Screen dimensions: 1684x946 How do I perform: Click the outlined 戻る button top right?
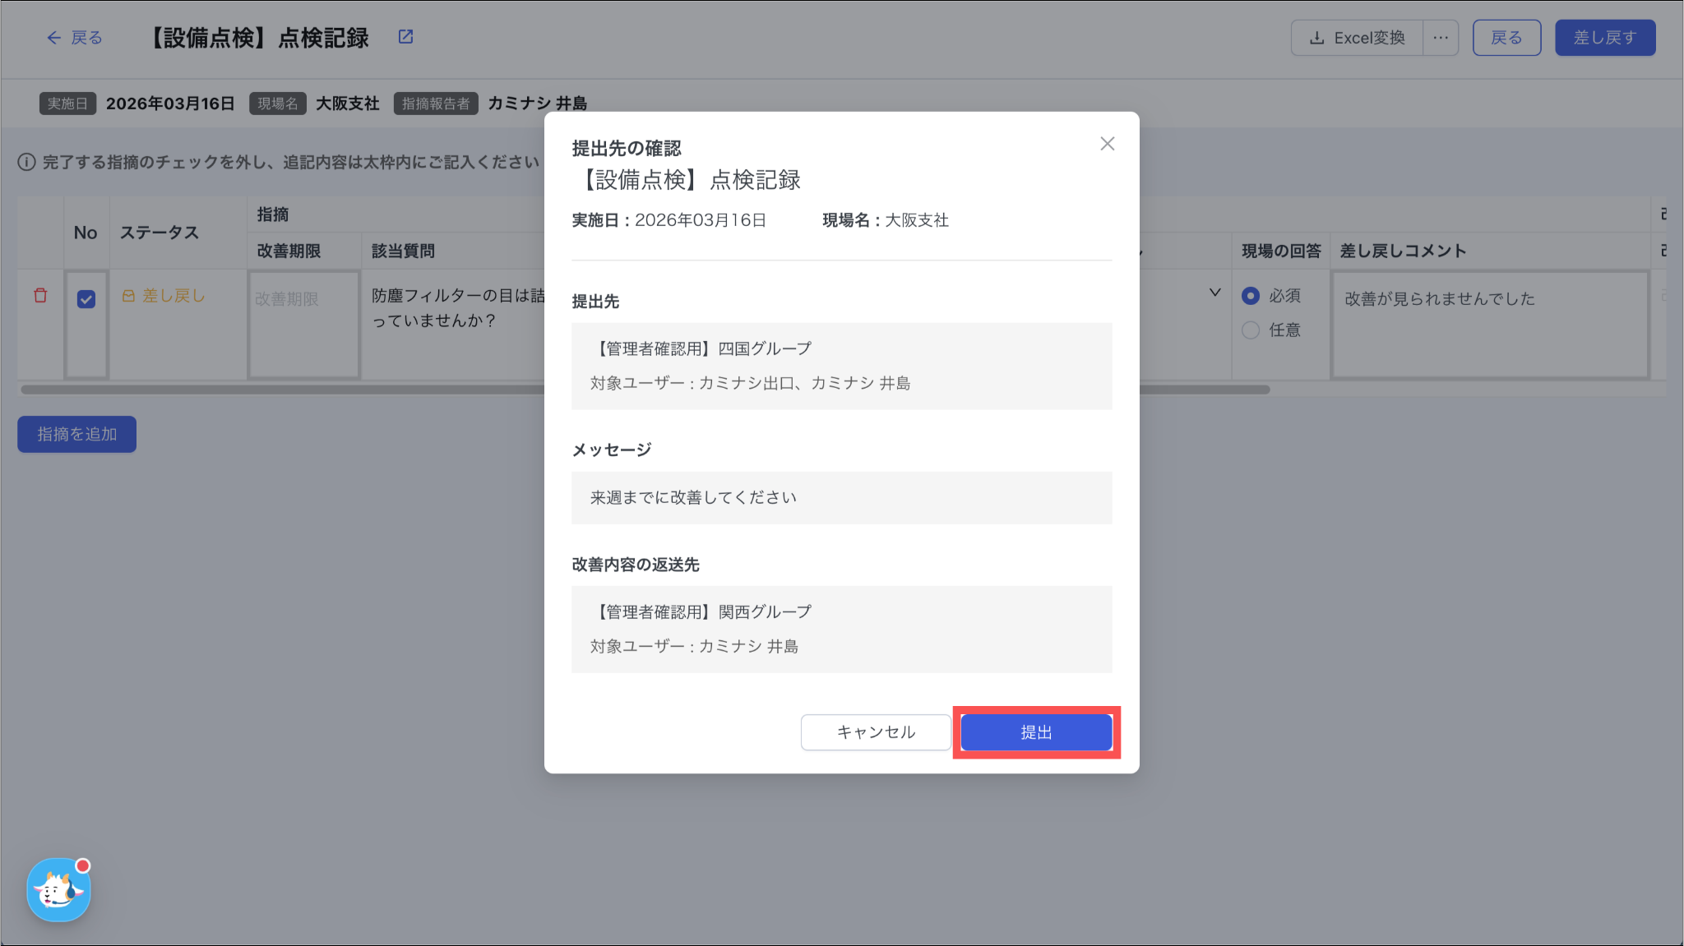pos(1506,38)
